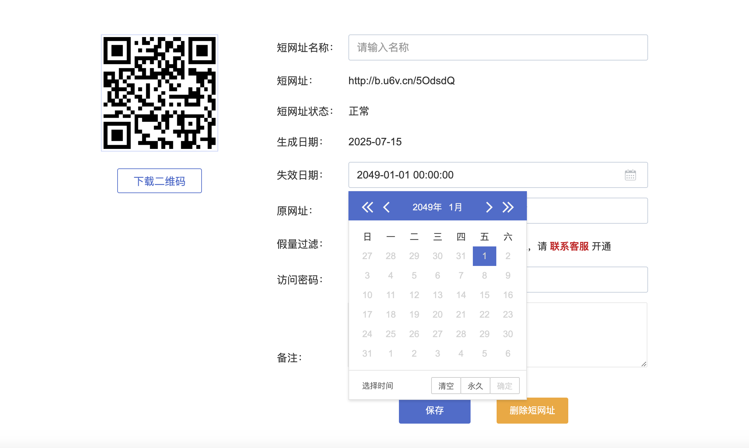
Task: Click 选择时间 to pick a time
Action: point(377,386)
